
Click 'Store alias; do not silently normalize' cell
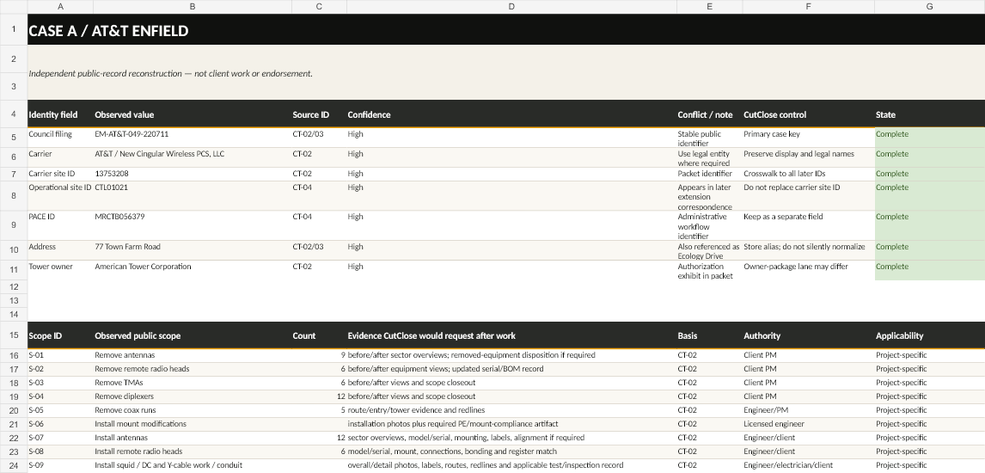pyautogui.click(x=808, y=250)
